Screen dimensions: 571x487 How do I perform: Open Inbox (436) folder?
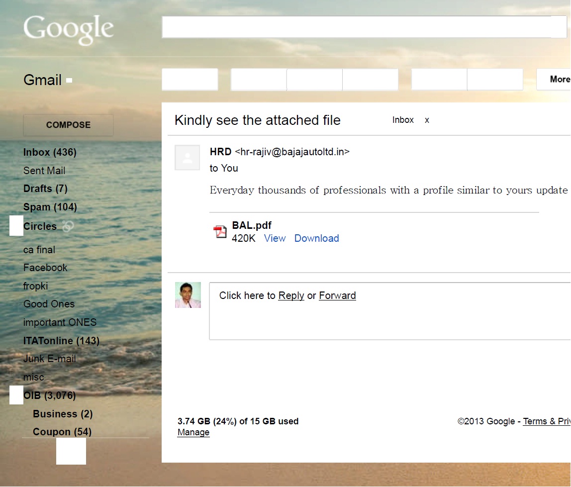tap(50, 152)
